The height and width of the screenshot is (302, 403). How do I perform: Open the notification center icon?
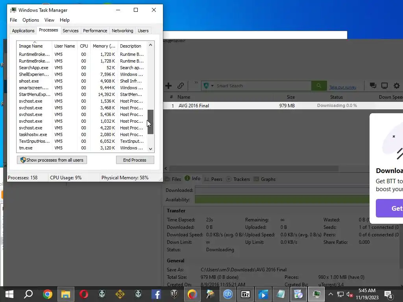(388, 295)
